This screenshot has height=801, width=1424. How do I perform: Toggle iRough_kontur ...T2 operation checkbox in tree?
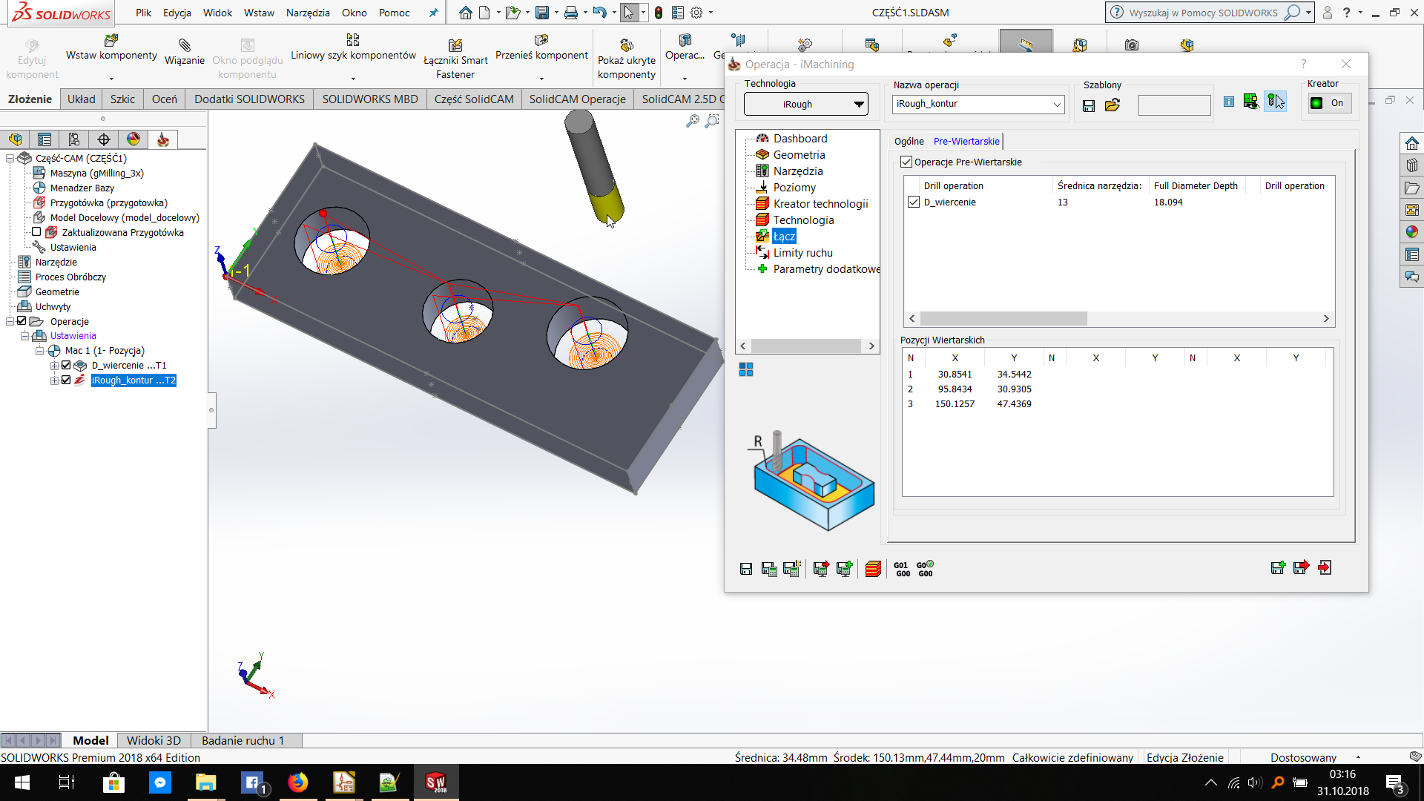pyautogui.click(x=66, y=380)
